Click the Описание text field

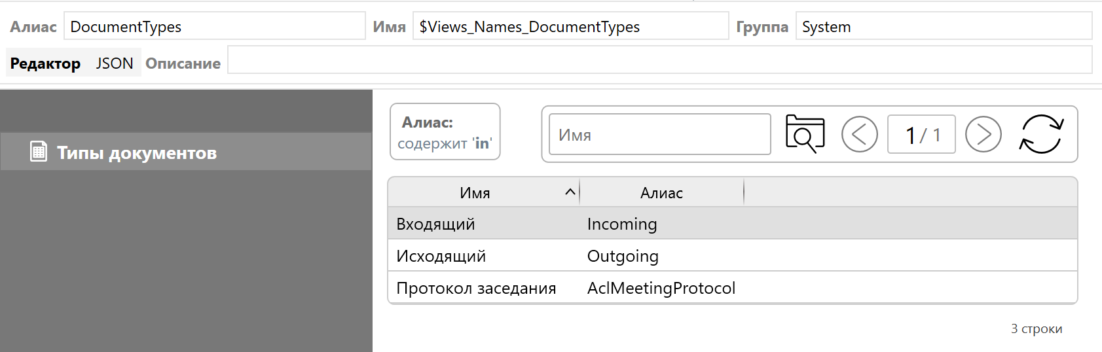point(659,60)
